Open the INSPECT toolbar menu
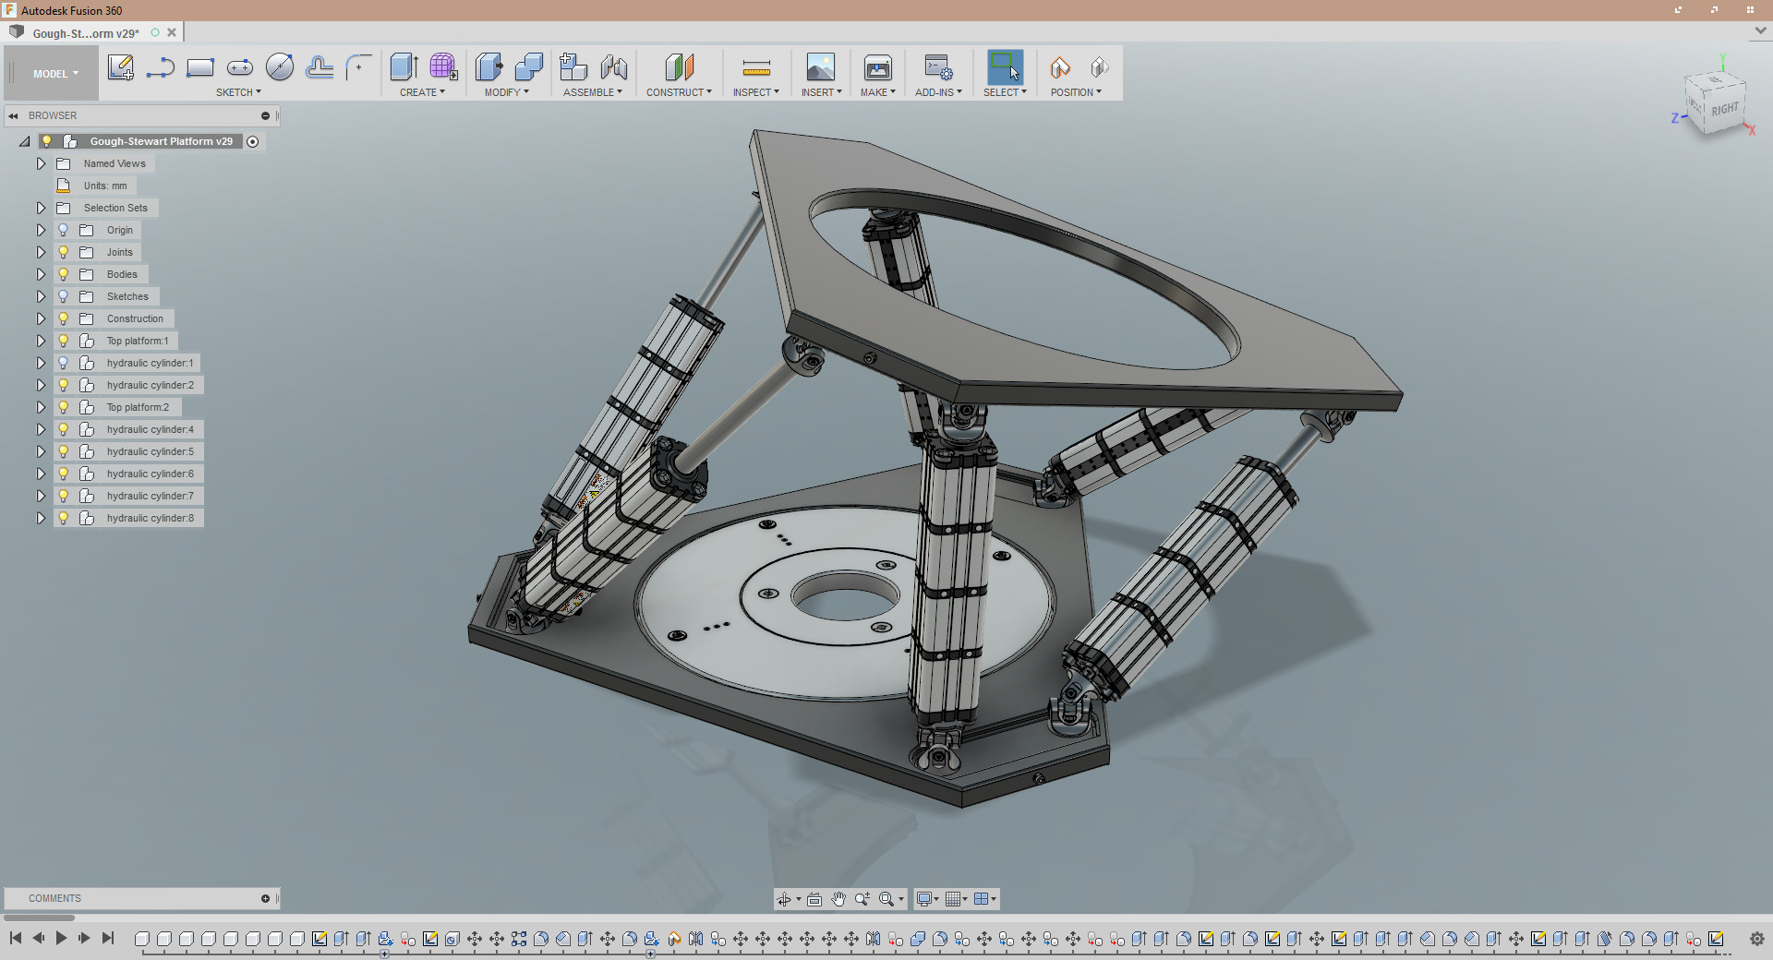Image resolution: width=1773 pixels, height=960 pixels. [x=755, y=91]
